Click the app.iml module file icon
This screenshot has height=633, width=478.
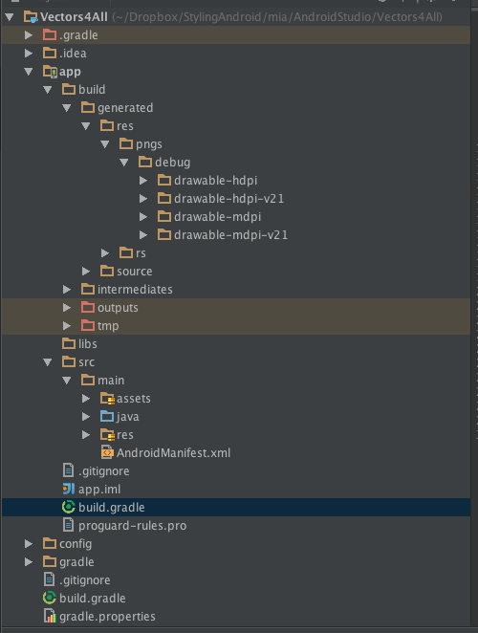pyautogui.click(x=69, y=489)
